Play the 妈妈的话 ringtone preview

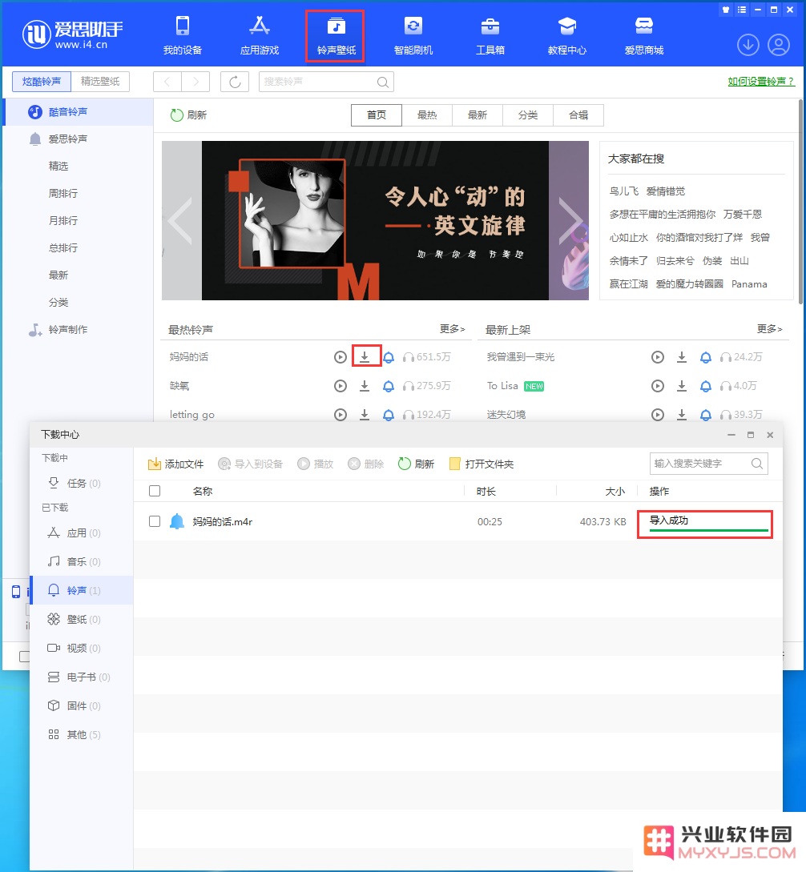point(340,357)
